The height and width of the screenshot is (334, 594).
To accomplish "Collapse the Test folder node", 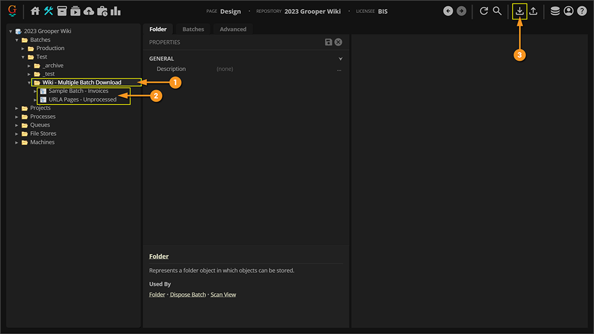I will click(x=23, y=57).
